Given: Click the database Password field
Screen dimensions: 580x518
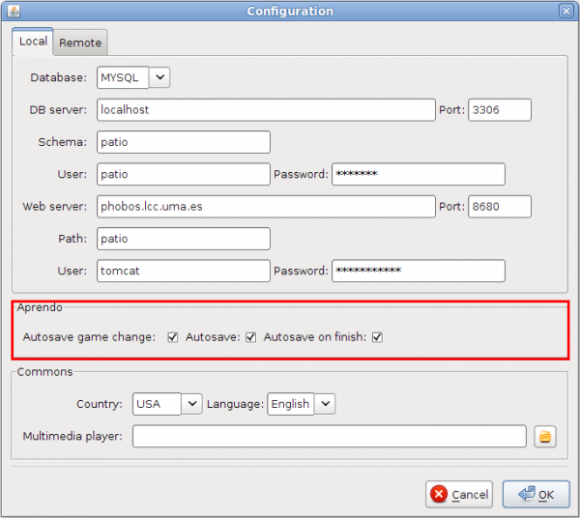Looking at the screenshot, I should pyautogui.click(x=419, y=174).
